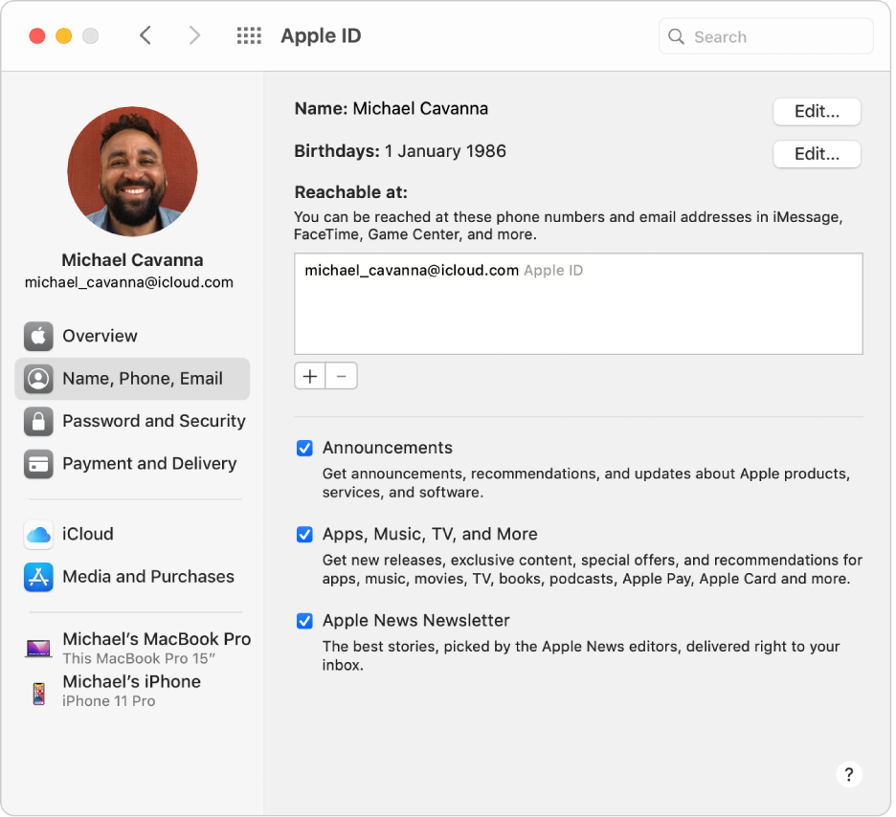Open the help question mark
The width and height of the screenshot is (896, 817).
click(x=849, y=774)
